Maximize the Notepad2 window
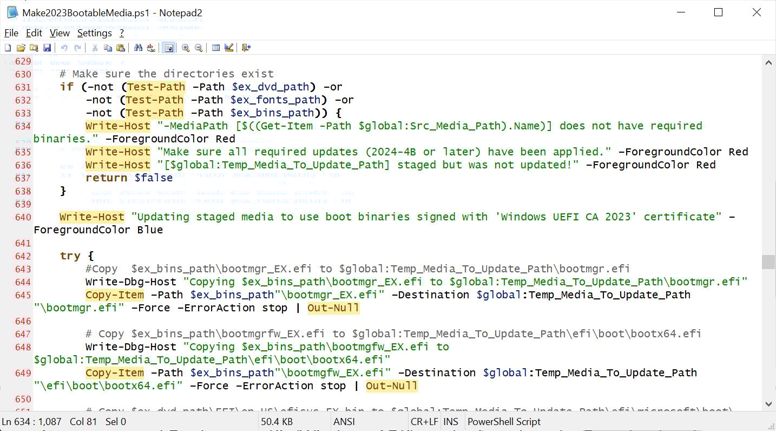 [x=719, y=12]
